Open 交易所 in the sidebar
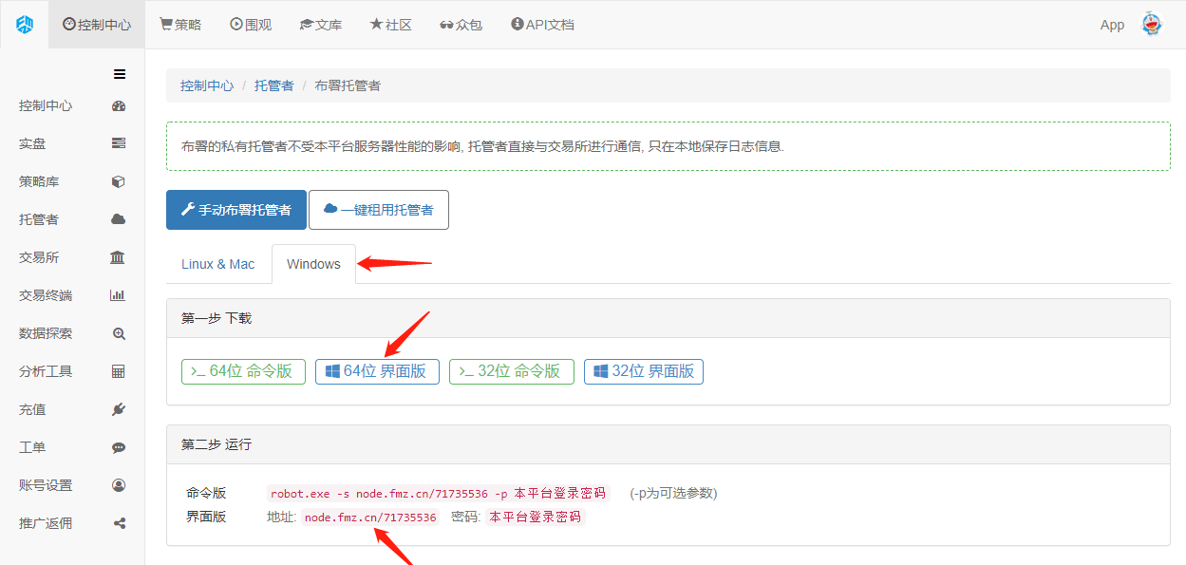1186x565 pixels. point(72,257)
